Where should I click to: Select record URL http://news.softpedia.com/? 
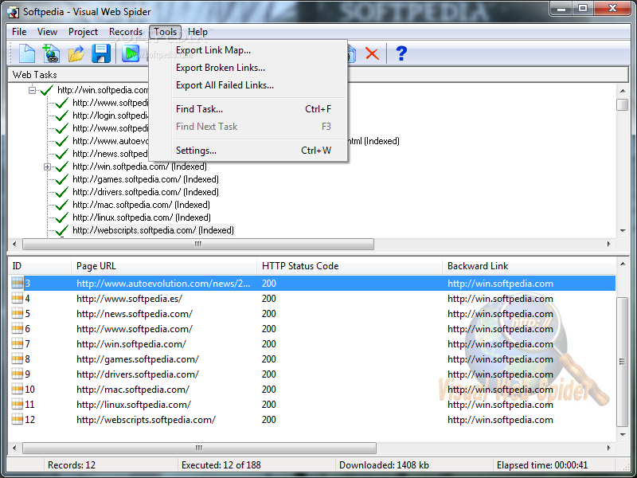coord(135,314)
